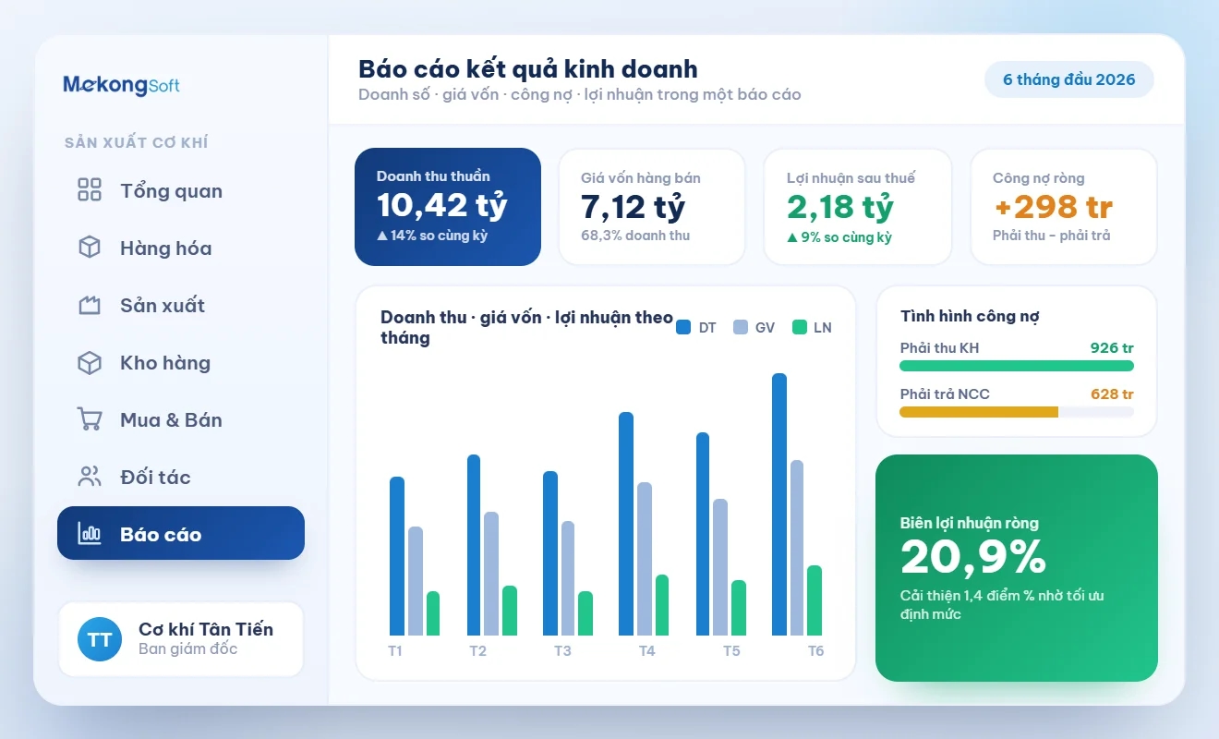1219x739 pixels.
Task: Click the 20,9% margin figure
Action: click(x=973, y=557)
